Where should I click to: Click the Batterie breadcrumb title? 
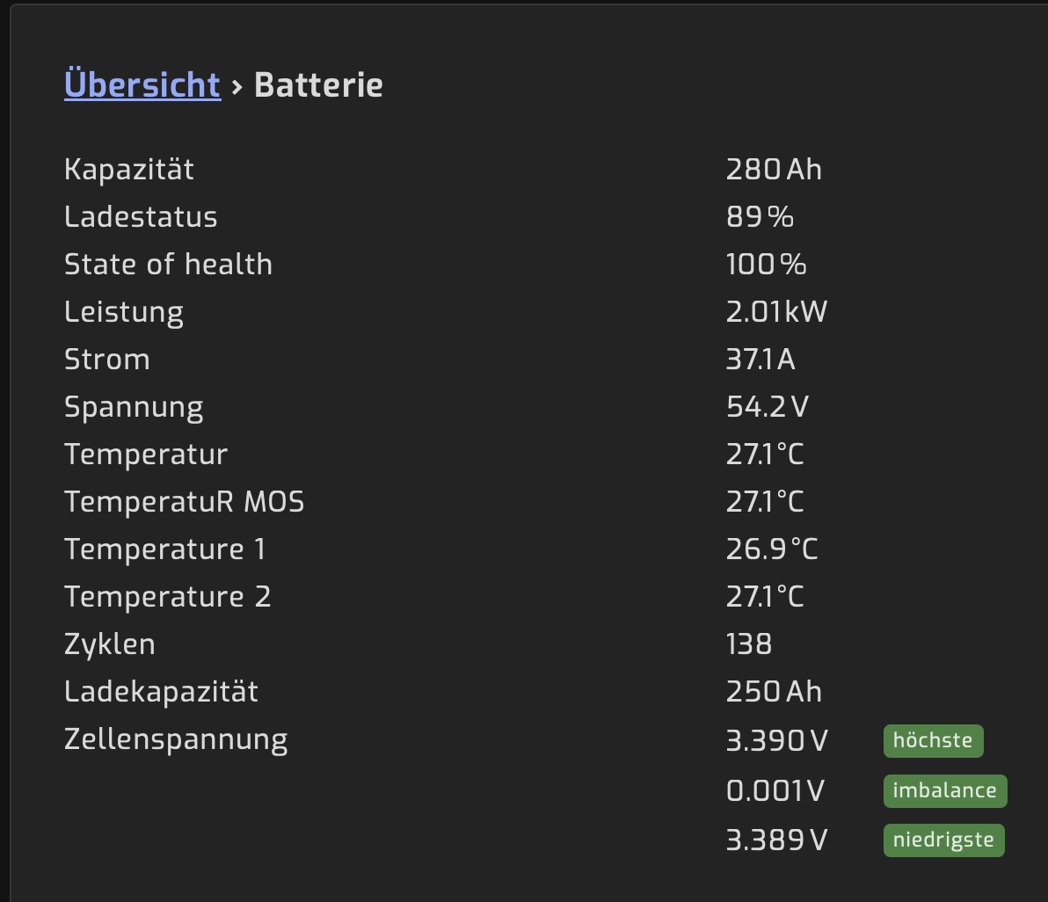[318, 85]
